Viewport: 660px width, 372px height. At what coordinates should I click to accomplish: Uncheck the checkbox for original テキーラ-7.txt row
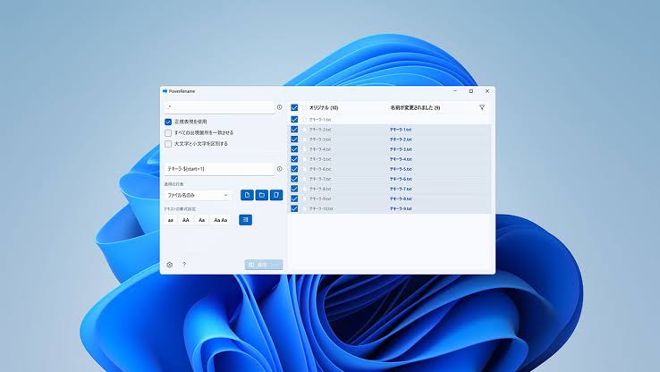(x=294, y=179)
